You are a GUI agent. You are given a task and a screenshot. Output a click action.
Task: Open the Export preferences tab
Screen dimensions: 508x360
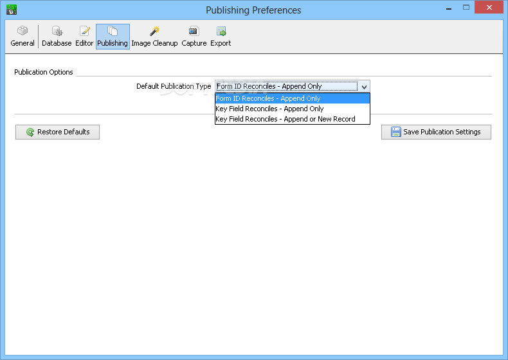pyautogui.click(x=221, y=36)
